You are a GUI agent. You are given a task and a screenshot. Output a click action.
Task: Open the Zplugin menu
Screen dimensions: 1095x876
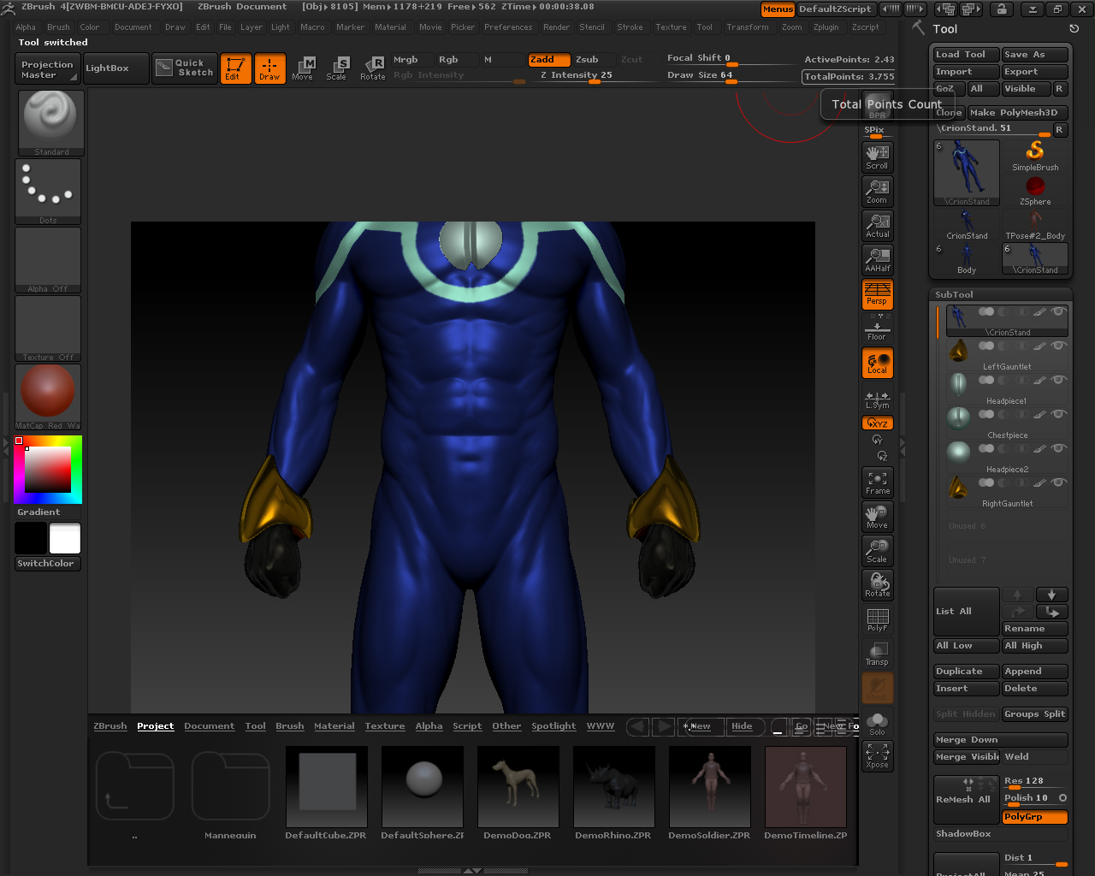click(x=826, y=27)
